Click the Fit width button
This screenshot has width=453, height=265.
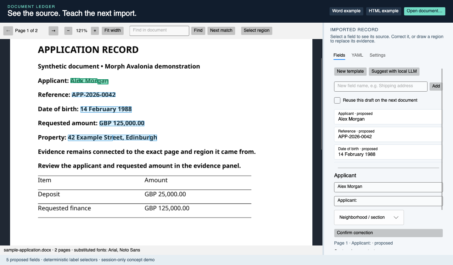point(113,31)
